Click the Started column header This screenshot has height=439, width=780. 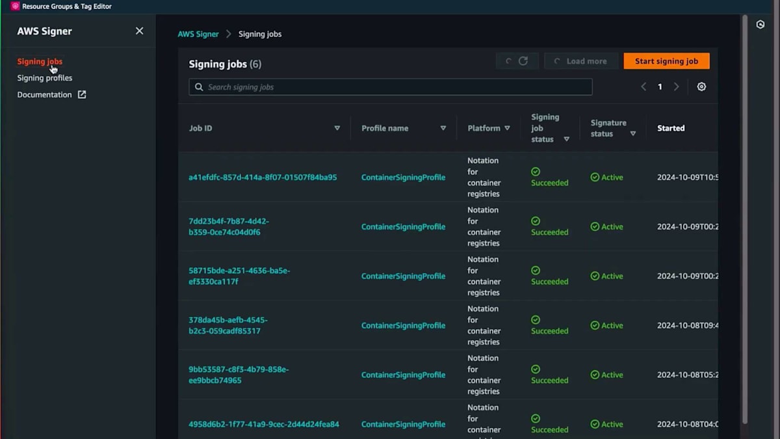coord(671,128)
